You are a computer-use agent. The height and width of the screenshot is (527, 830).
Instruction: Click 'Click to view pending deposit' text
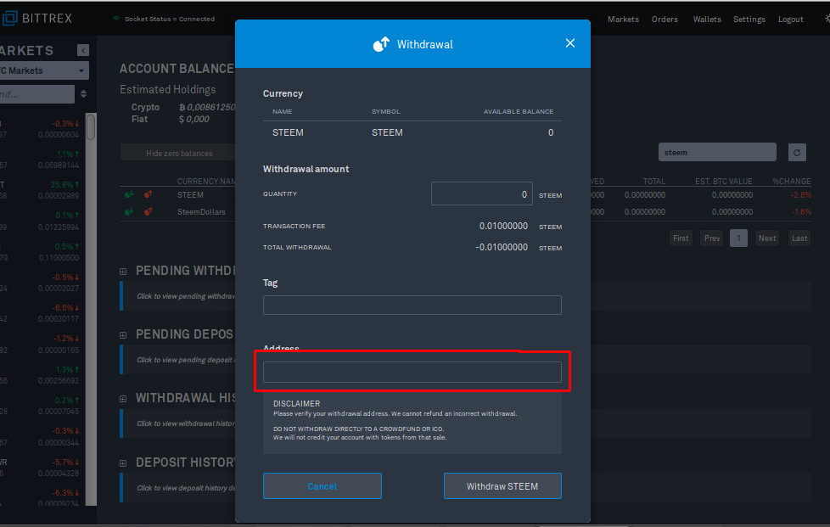tap(185, 360)
